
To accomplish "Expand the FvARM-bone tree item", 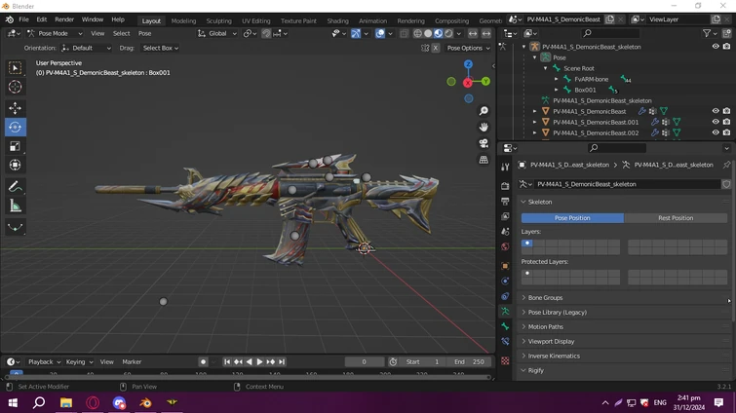I will [558, 79].
